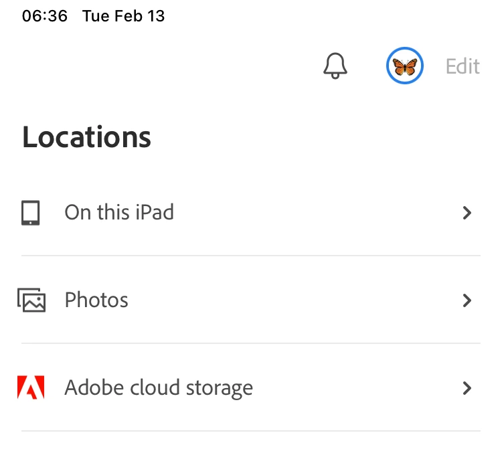Expand the Adobe cloud storage chevron
Viewport: 502px width, 449px height.
pos(467,387)
